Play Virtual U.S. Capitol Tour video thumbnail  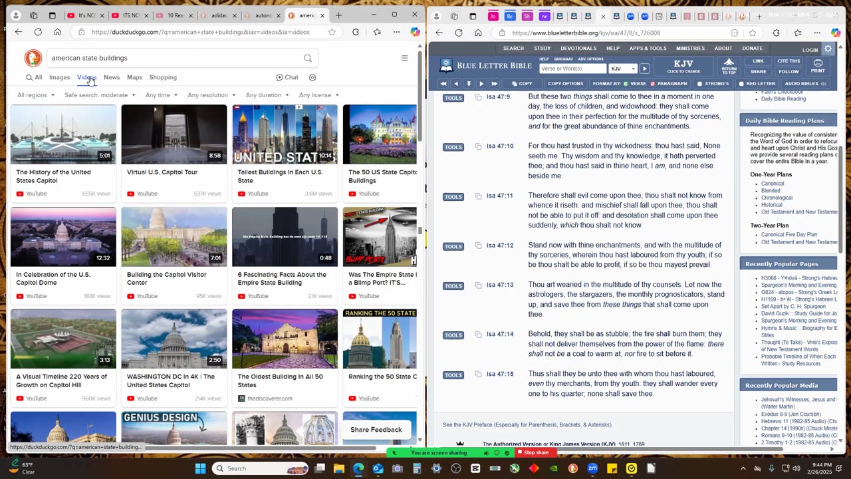click(x=174, y=134)
